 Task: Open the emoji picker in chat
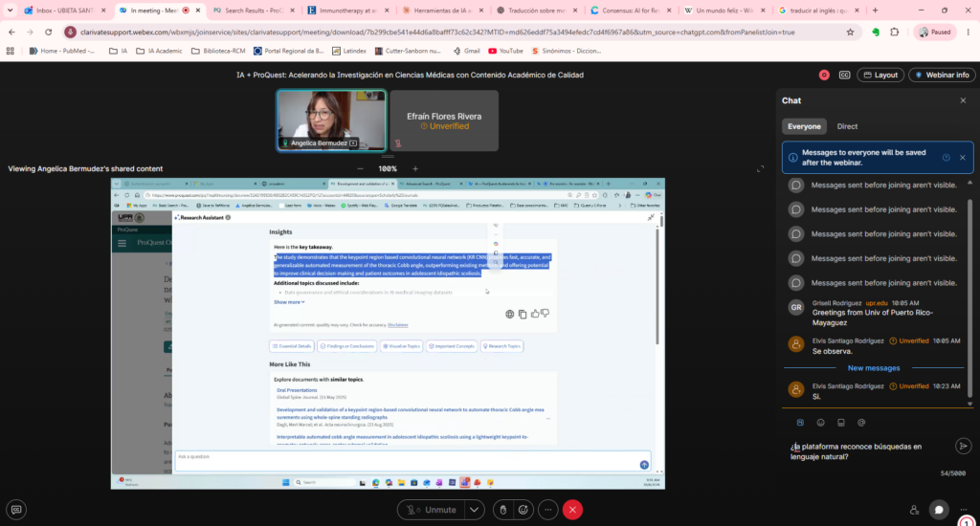coord(820,423)
